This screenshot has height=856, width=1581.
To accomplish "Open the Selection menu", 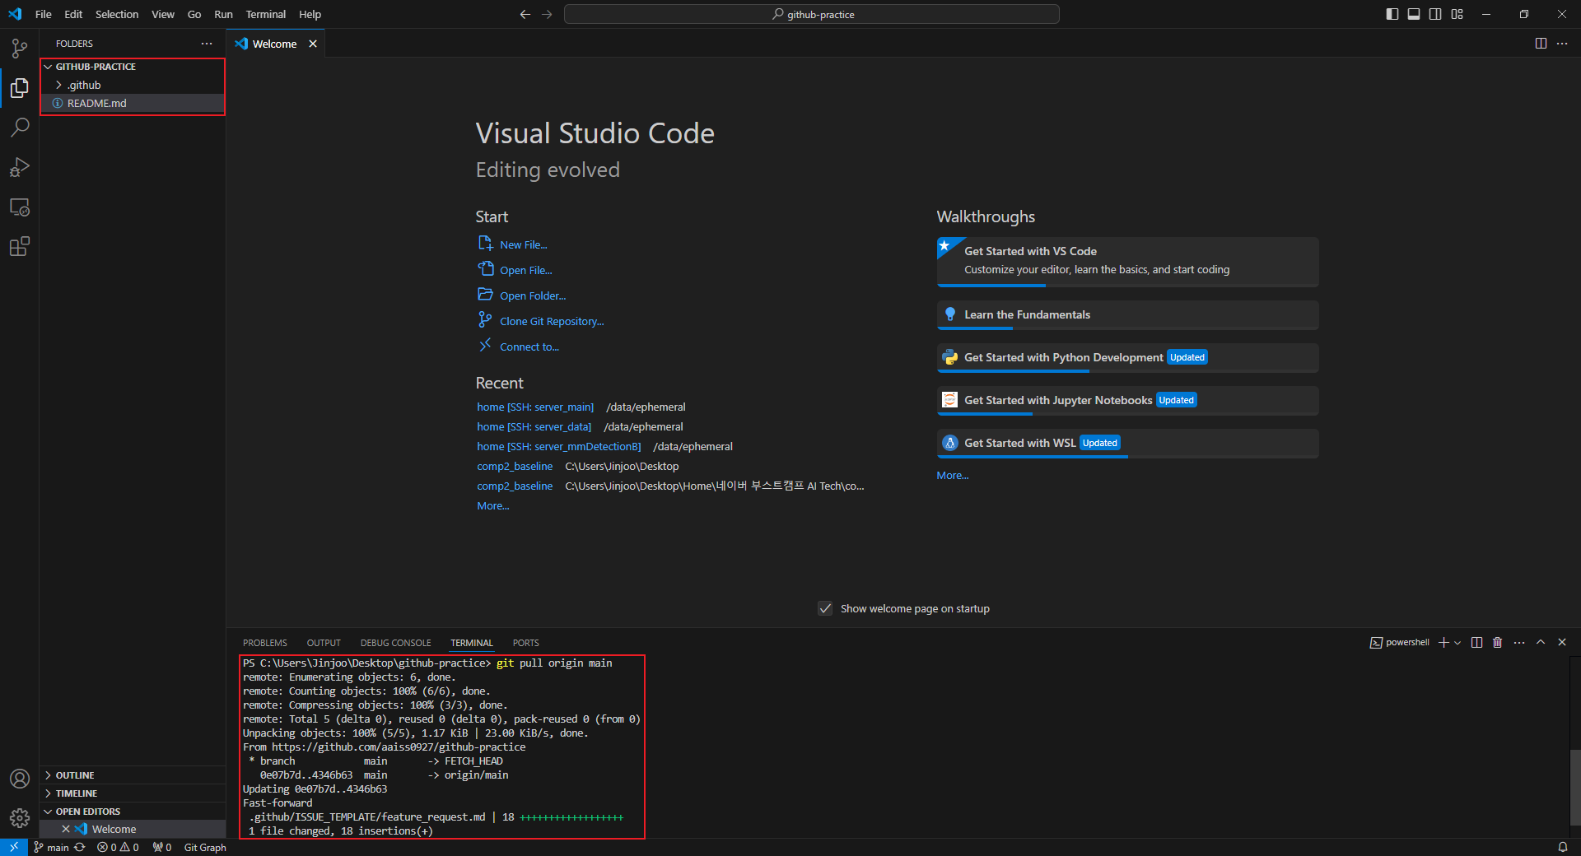I will [117, 14].
